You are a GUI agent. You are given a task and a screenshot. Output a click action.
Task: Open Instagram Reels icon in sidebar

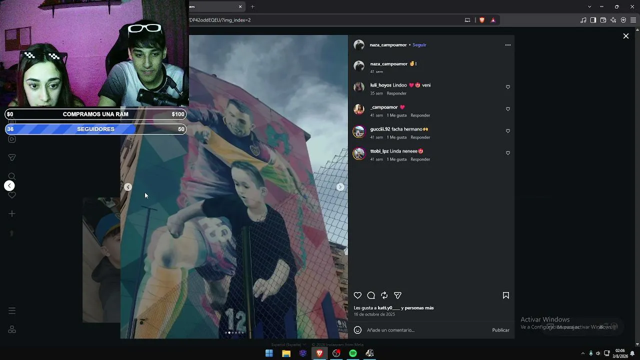[x=12, y=139]
